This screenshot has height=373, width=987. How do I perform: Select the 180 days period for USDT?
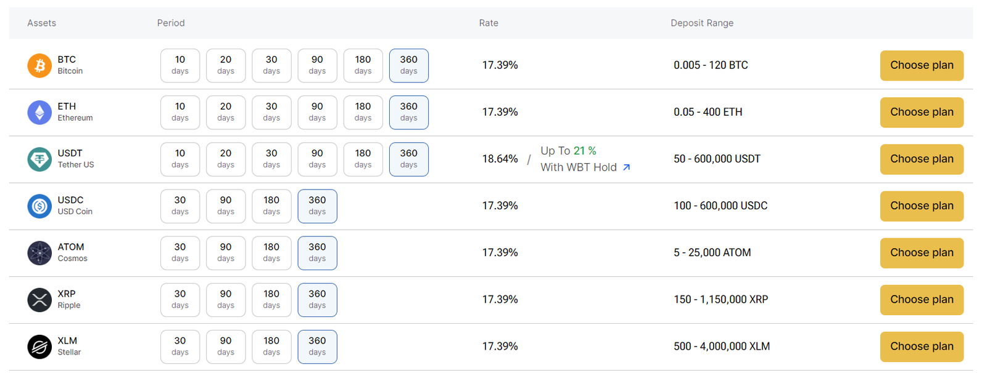point(363,159)
